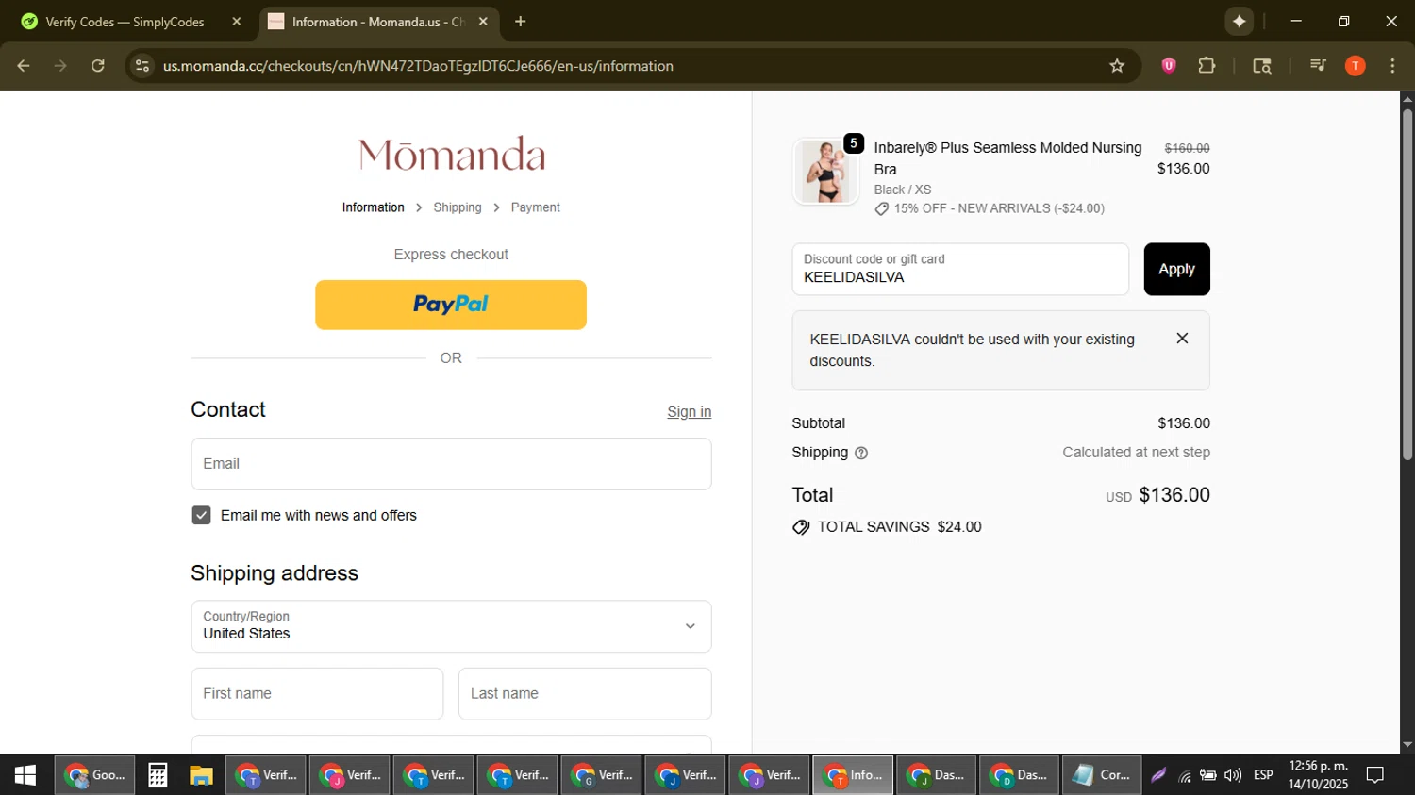This screenshot has width=1415, height=795.
Task: Click the Gemini sparkle icon in title bar
Action: [1240, 21]
